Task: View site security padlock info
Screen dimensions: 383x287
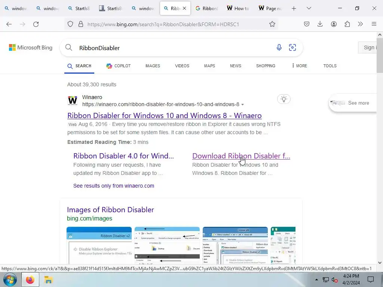Action: click(x=81, y=24)
